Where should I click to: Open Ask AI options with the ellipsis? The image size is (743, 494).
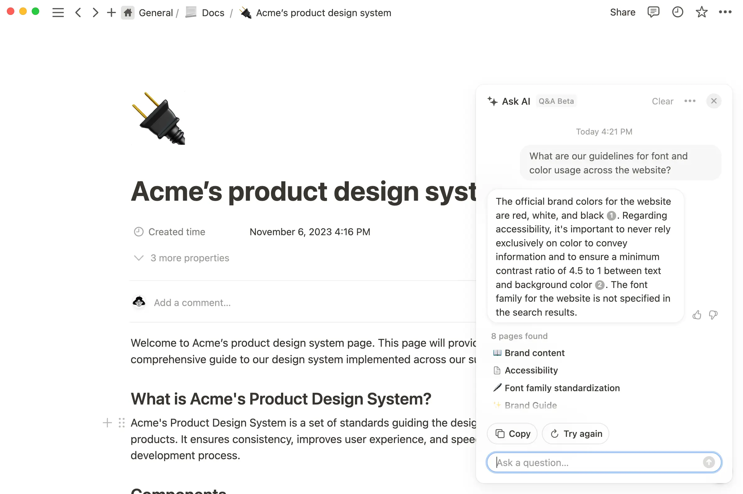tap(690, 101)
